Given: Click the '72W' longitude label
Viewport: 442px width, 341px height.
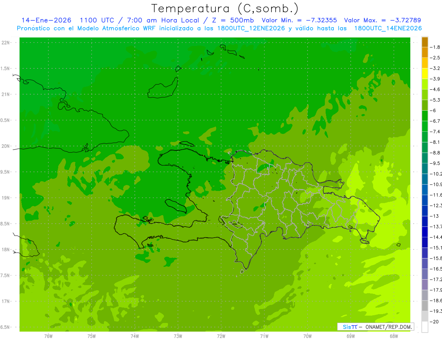Looking at the screenshot, I should tap(221, 336).
